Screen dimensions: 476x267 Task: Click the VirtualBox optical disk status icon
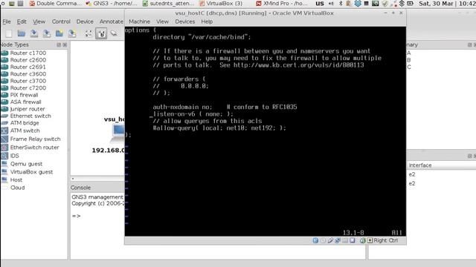tap(323, 240)
